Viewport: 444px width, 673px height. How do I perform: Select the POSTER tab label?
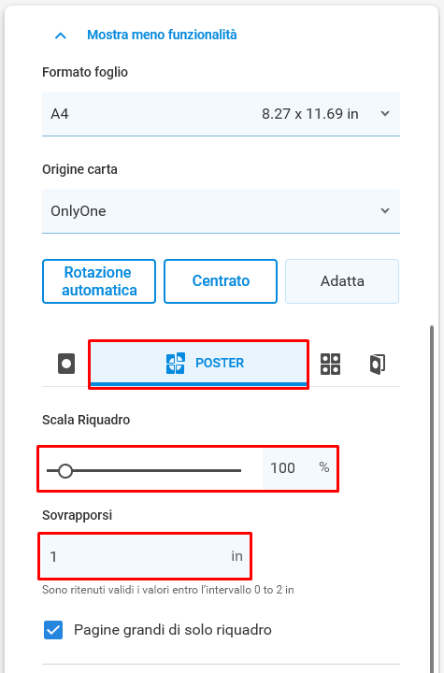pyautogui.click(x=220, y=363)
